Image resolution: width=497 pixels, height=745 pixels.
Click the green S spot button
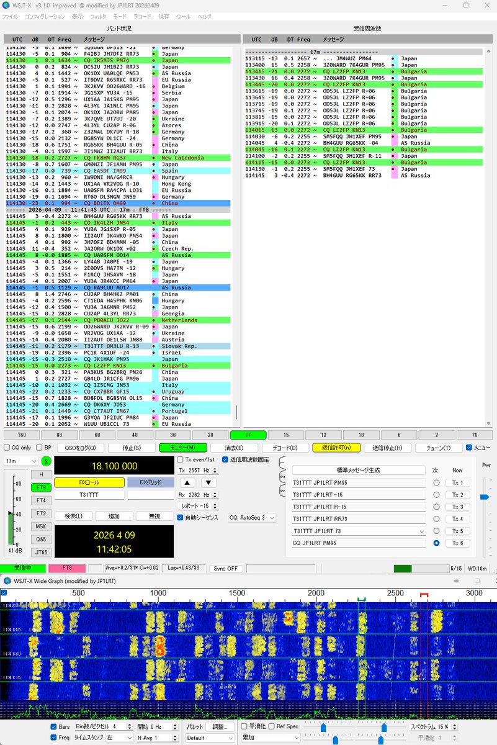tap(46, 461)
